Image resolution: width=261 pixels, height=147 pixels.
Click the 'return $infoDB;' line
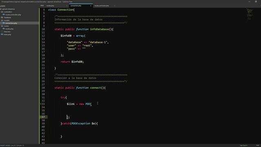tap(72, 62)
